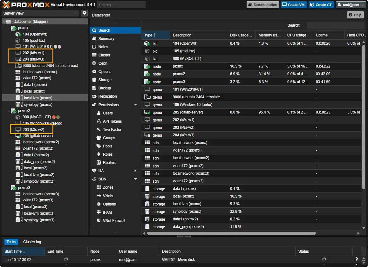
Task: Click the node icon in prxmx3 table row
Action: point(147,82)
